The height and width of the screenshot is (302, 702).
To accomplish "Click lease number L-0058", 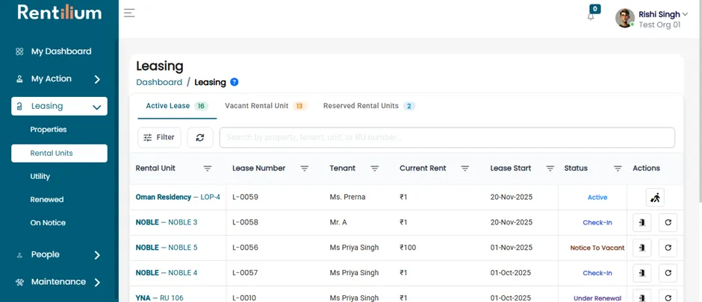I will click(246, 222).
